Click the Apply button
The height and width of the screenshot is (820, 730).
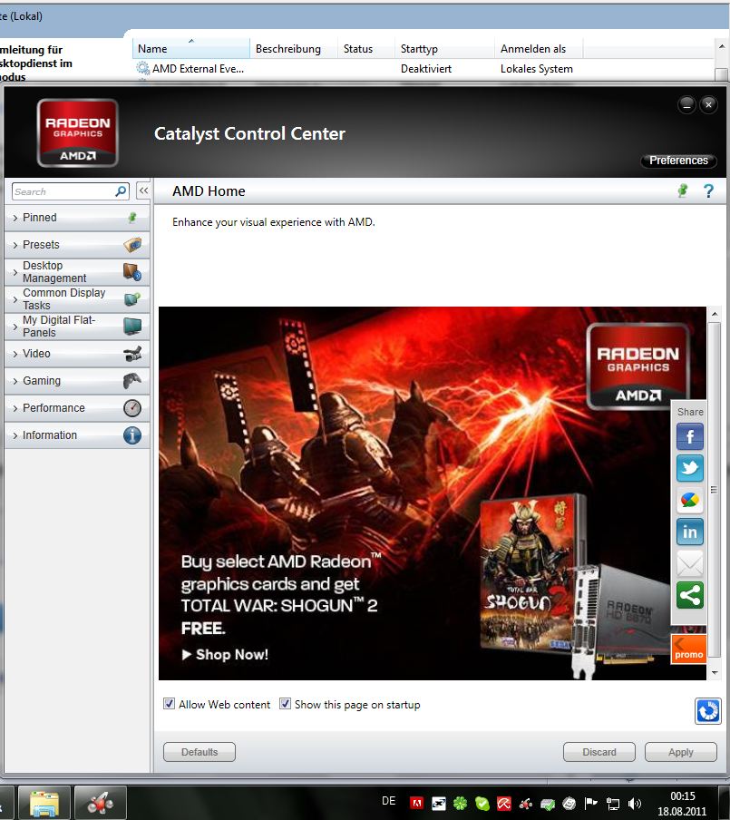[681, 752]
